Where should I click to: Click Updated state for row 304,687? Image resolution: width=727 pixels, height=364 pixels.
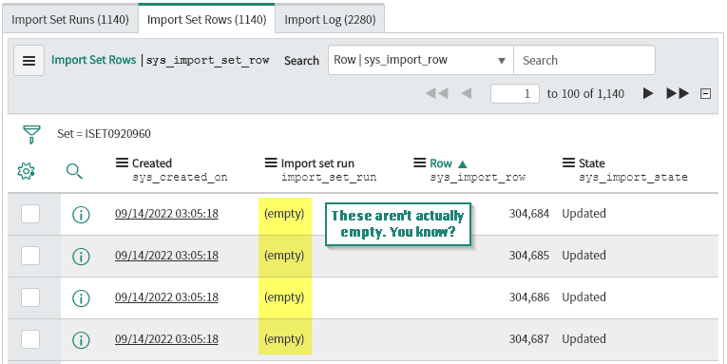coord(584,338)
